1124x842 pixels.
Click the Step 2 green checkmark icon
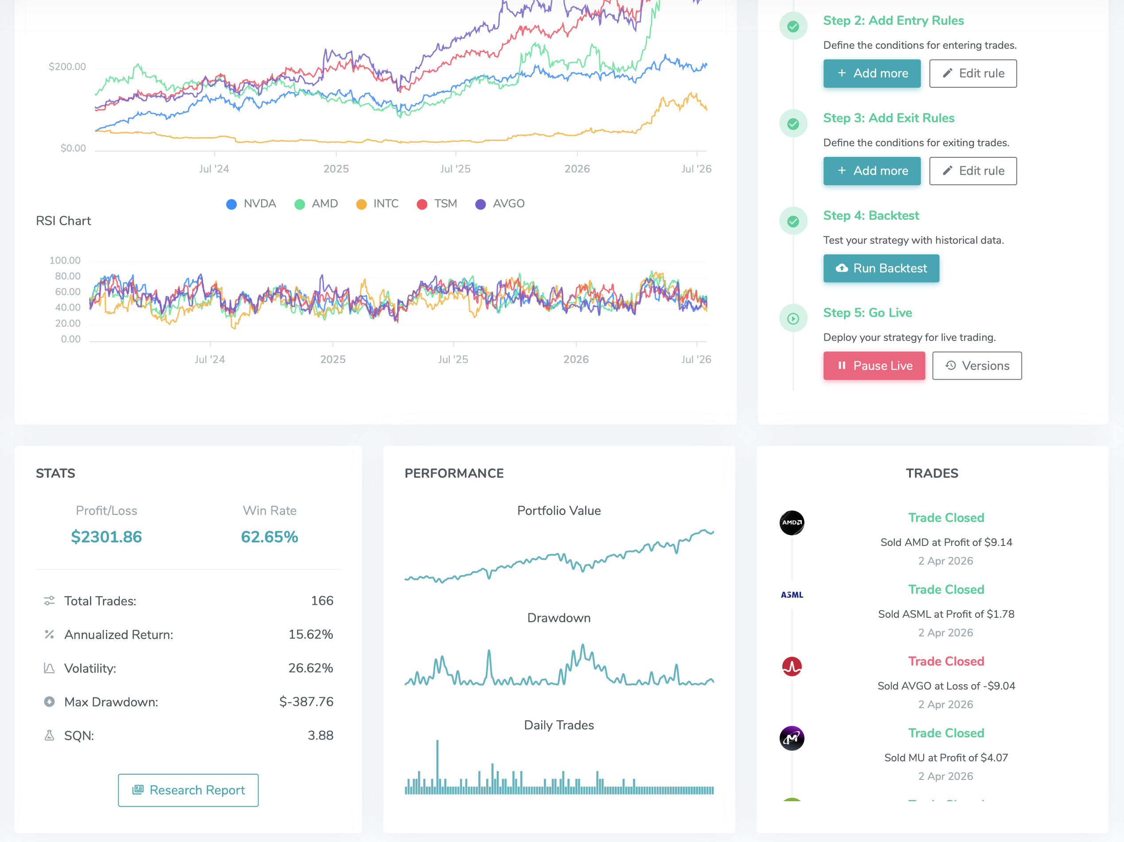pyautogui.click(x=792, y=26)
